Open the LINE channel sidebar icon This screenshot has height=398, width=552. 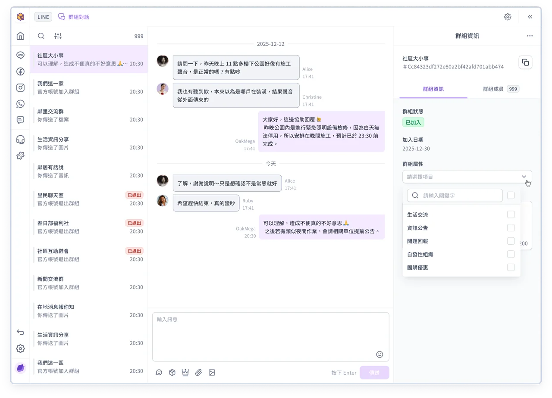click(20, 55)
